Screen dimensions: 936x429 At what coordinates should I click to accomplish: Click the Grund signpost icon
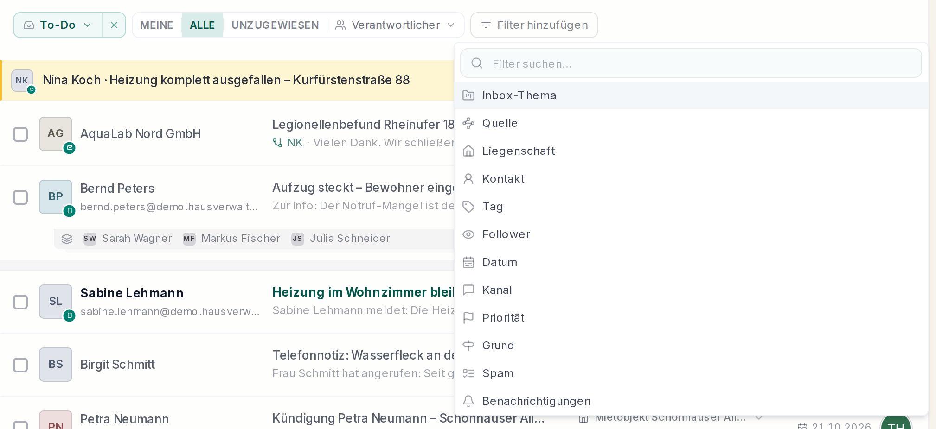pos(468,346)
